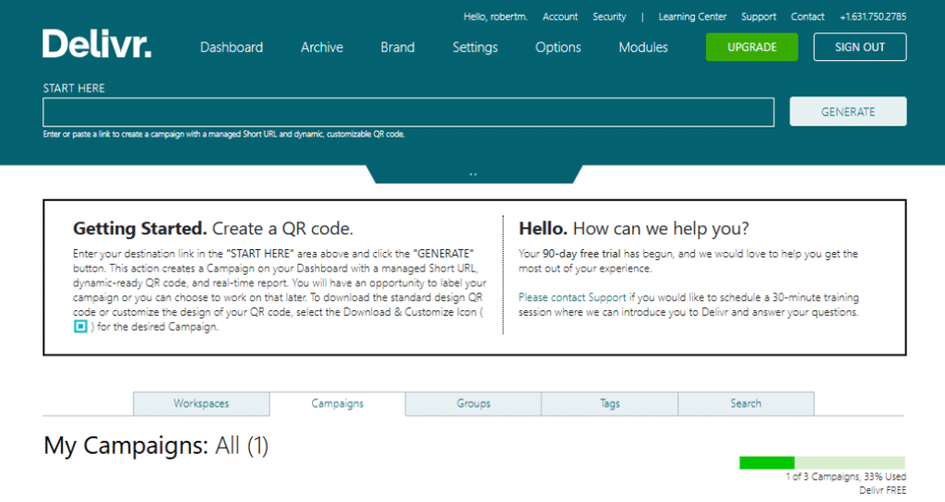Open the Support link in header
This screenshot has height=502, width=945.
click(x=759, y=17)
